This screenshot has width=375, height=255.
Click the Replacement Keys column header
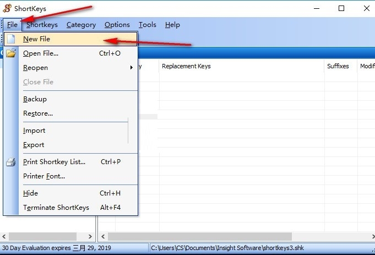pos(242,66)
